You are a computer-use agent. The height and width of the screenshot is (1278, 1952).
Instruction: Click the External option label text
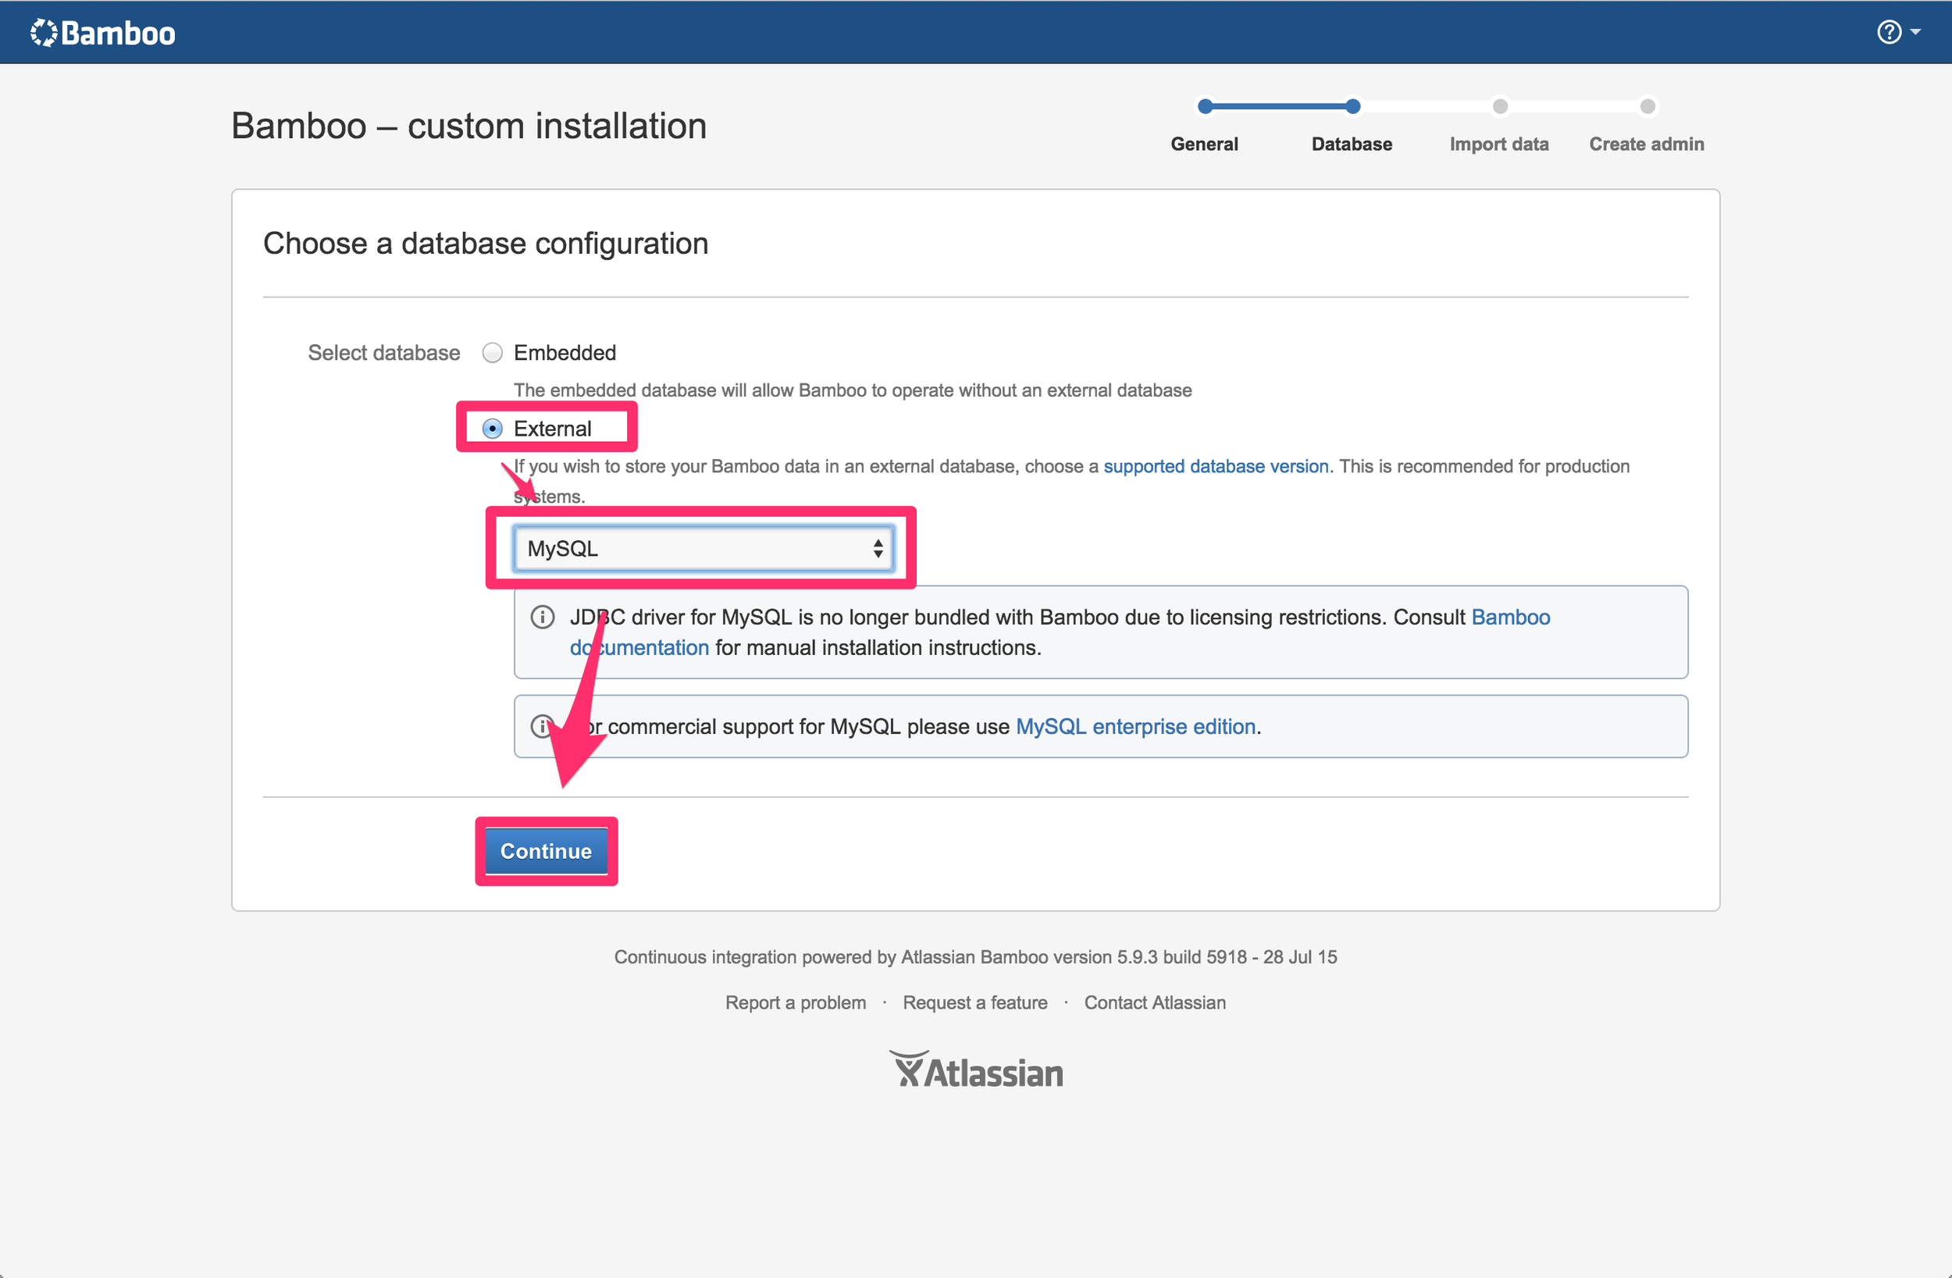tap(552, 428)
